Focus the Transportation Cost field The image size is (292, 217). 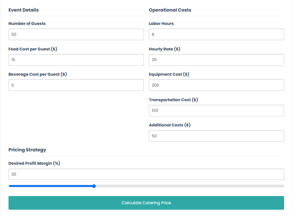point(216,111)
